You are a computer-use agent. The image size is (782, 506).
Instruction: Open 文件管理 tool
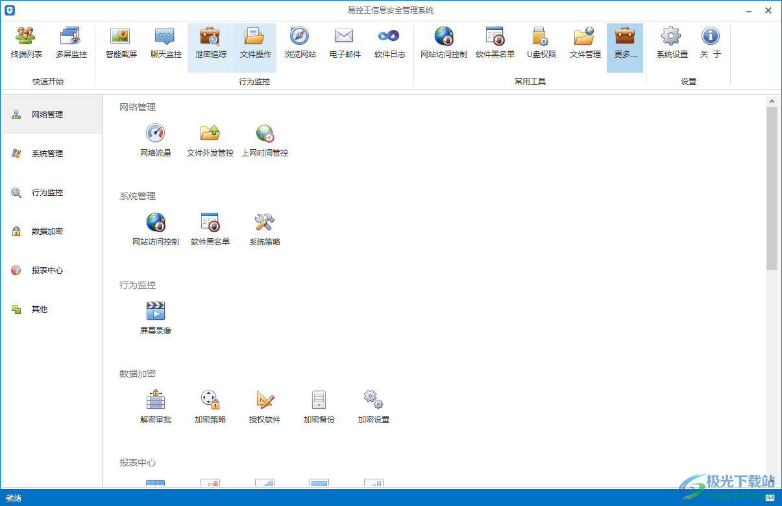click(x=585, y=43)
